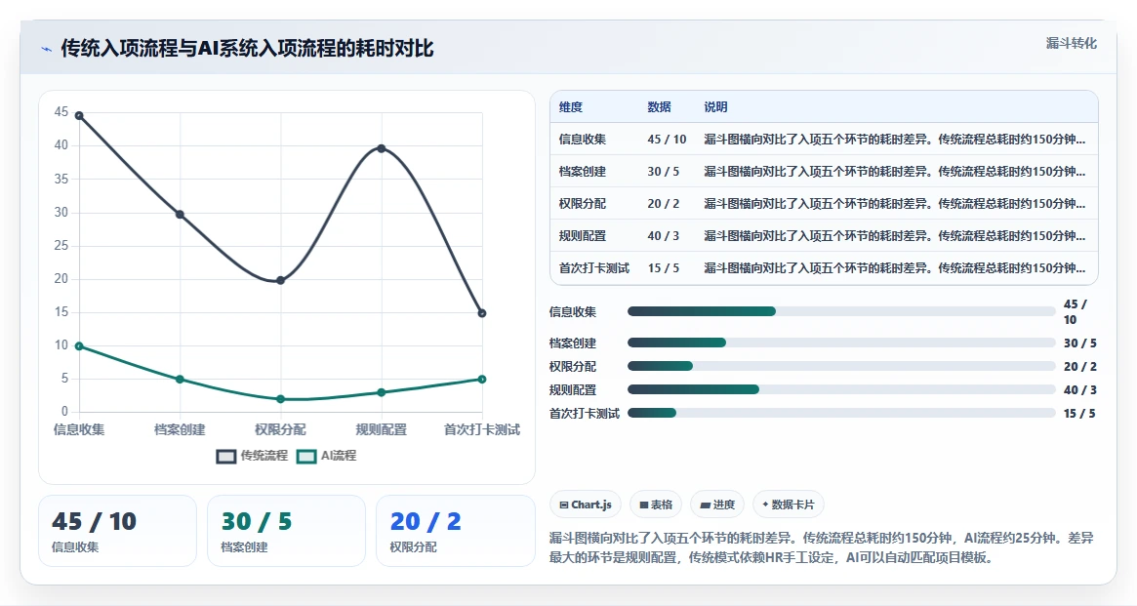The height and width of the screenshot is (606, 1137).
Task: Click the 表格 tag chip
Action: (656, 505)
